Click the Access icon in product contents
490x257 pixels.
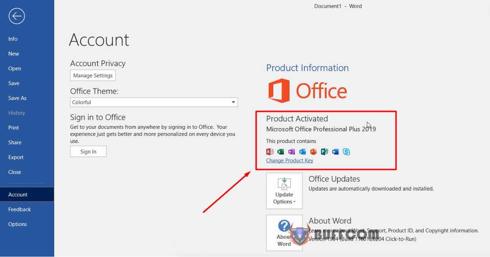(x=270, y=152)
